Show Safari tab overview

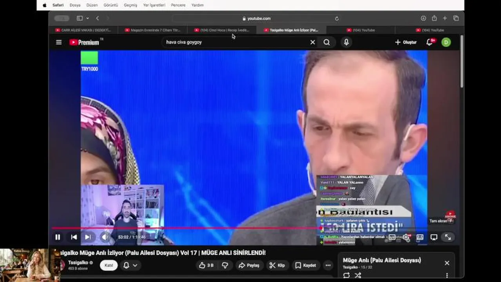click(456, 18)
